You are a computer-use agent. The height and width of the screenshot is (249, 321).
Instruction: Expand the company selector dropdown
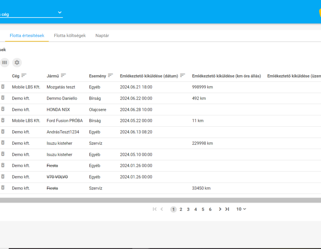point(60,12)
